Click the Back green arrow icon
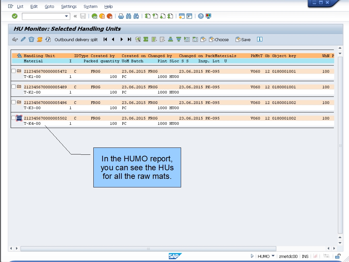 pyautogui.click(x=94, y=16)
